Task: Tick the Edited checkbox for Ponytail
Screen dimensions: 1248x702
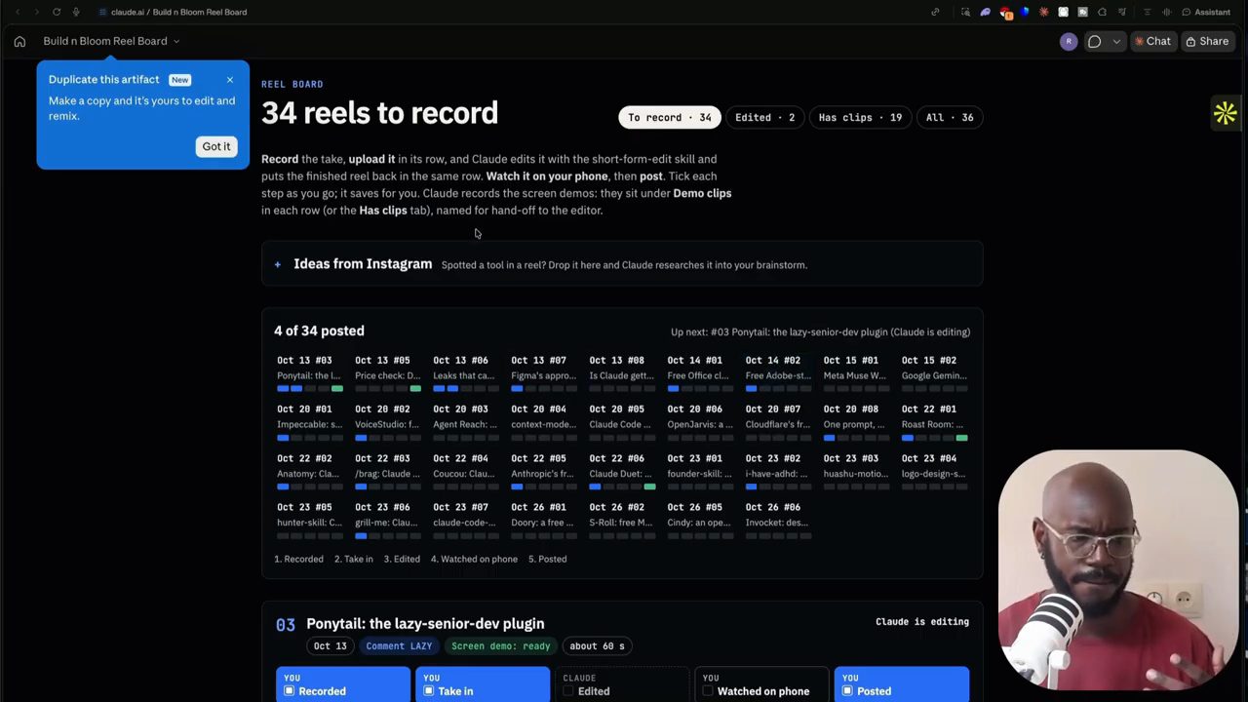Action: (x=567, y=691)
